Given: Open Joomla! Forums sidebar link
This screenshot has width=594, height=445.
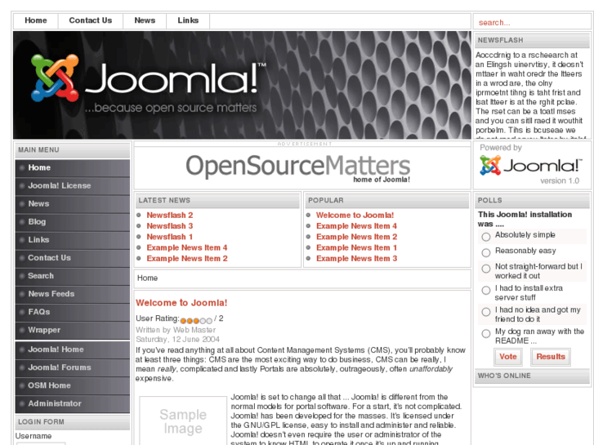Looking at the screenshot, I should coord(73,367).
